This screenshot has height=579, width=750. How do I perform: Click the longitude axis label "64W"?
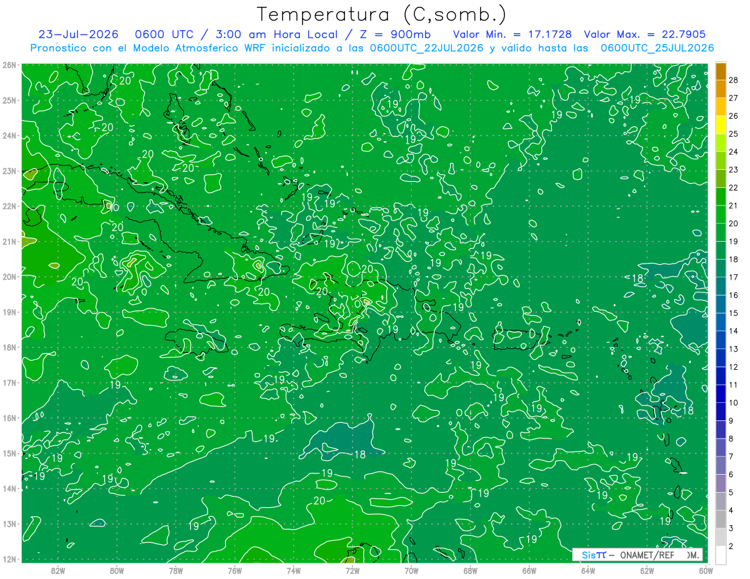click(588, 570)
